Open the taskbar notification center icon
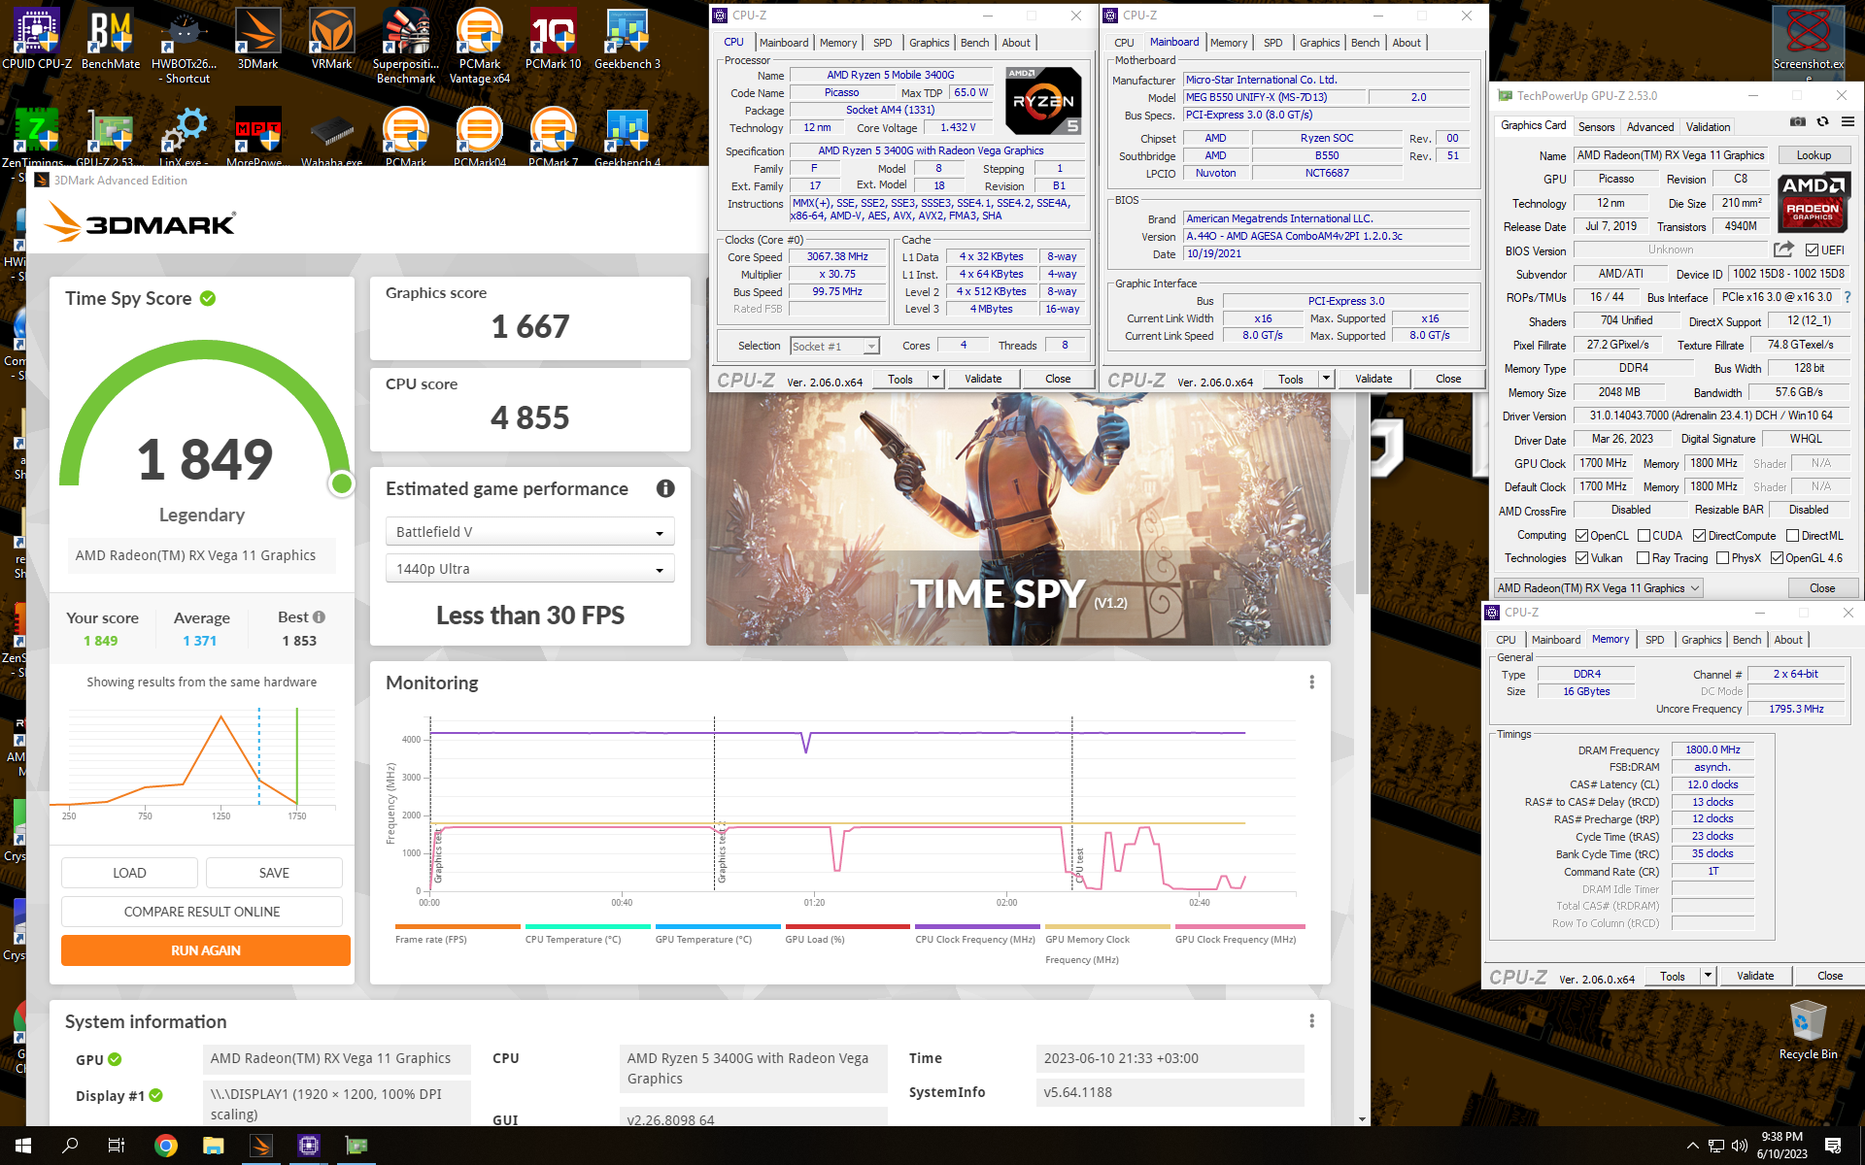The width and height of the screenshot is (1865, 1165). click(x=1834, y=1146)
